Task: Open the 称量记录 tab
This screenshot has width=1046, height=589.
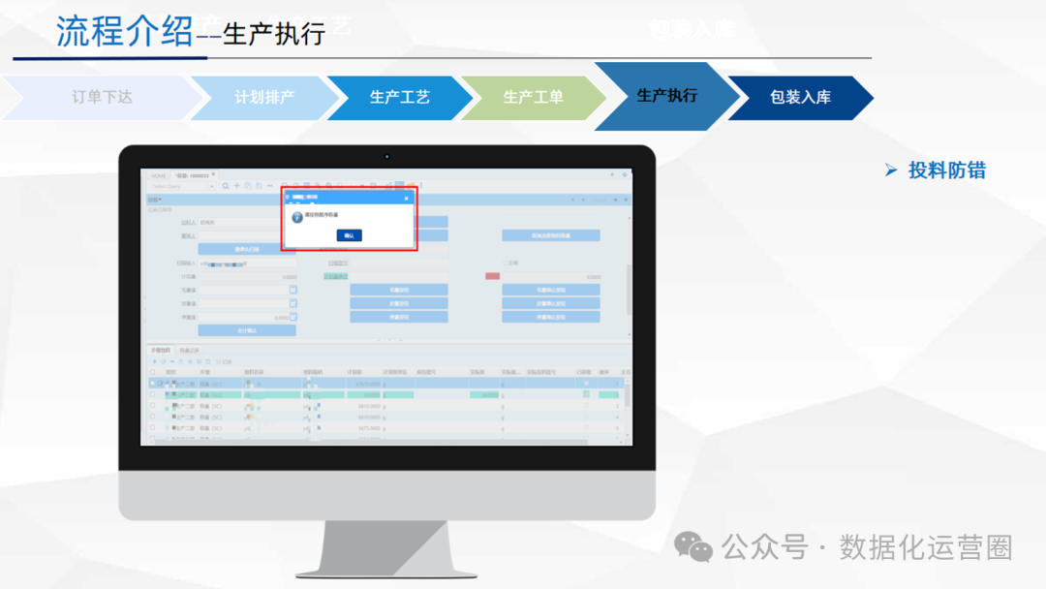Action: pos(190,350)
